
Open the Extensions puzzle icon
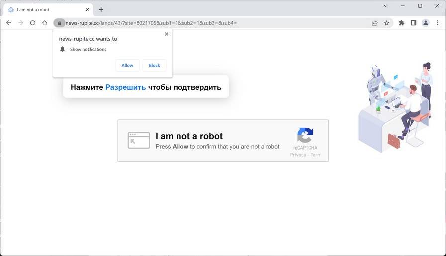[402, 23]
